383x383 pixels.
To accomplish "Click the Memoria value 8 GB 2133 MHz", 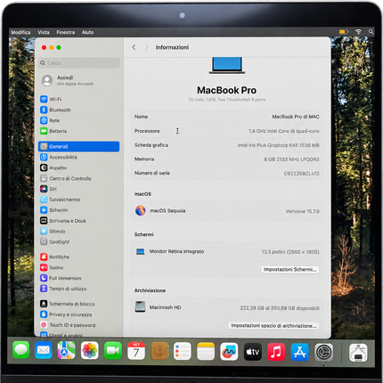I will 292,159.
